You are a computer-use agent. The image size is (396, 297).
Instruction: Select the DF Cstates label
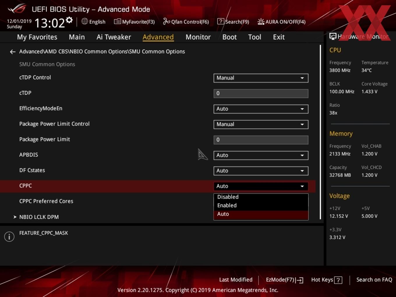tap(32, 170)
